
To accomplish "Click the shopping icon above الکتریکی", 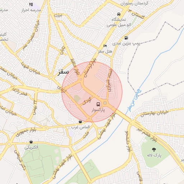I will point(31,142).
